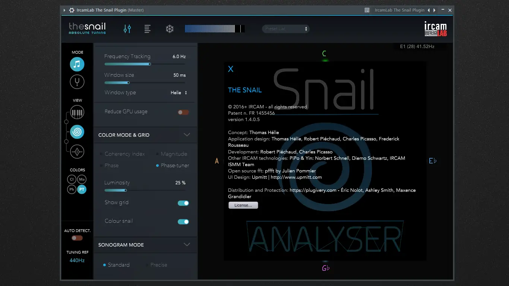Close the plugin window
Viewport: 509px width, 286px height.
click(x=450, y=10)
